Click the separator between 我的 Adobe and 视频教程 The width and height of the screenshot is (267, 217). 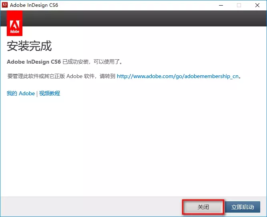coord(37,93)
